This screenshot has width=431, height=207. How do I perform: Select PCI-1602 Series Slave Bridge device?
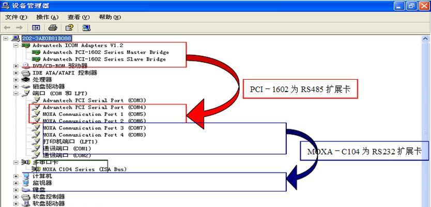point(104,59)
